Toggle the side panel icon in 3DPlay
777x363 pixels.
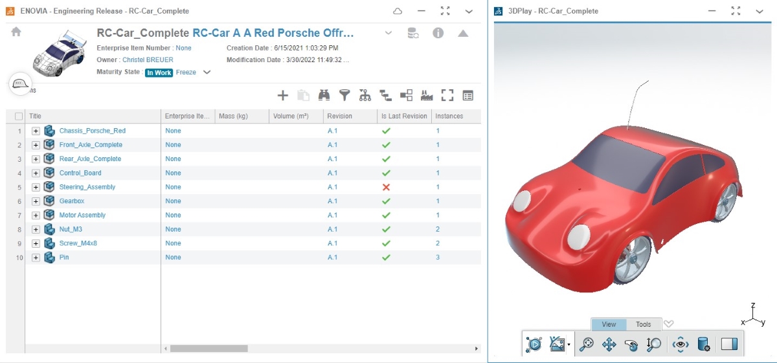click(729, 344)
